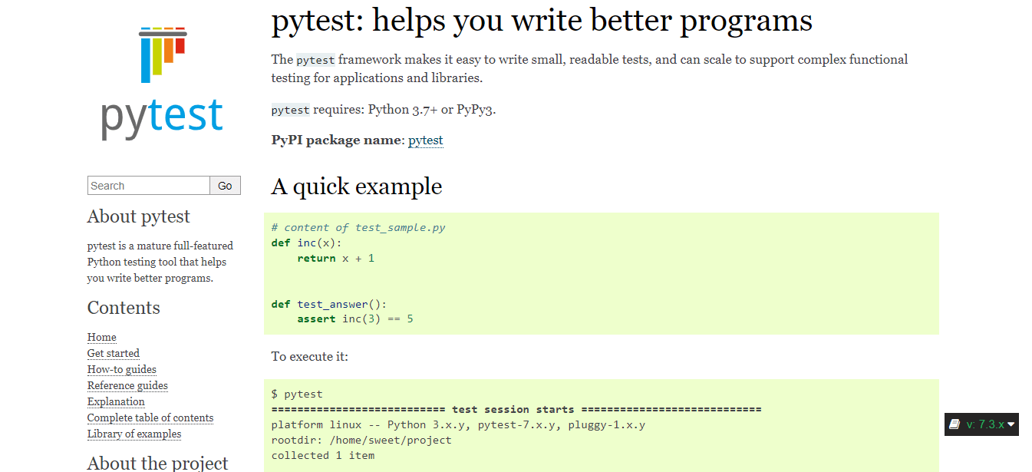Click the 'A quick example' section heading
Screen dimensions: 1032x472
[356, 186]
